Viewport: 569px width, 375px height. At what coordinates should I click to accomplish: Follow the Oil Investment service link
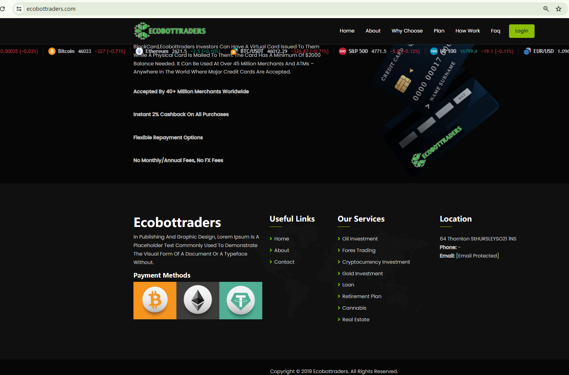360,239
